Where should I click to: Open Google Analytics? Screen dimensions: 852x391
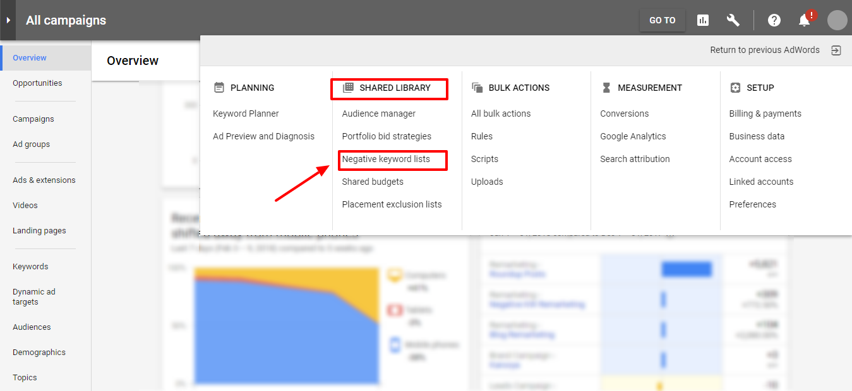(633, 136)
